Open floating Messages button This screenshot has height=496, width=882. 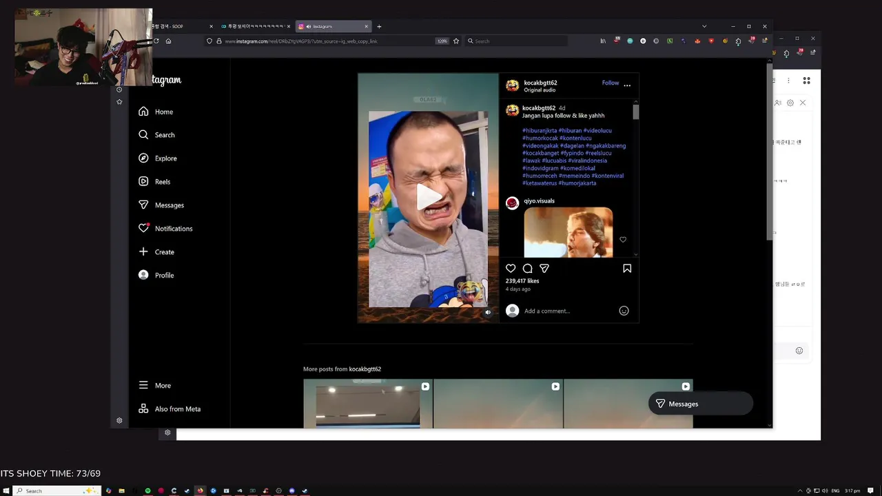(x=700, y=404)
